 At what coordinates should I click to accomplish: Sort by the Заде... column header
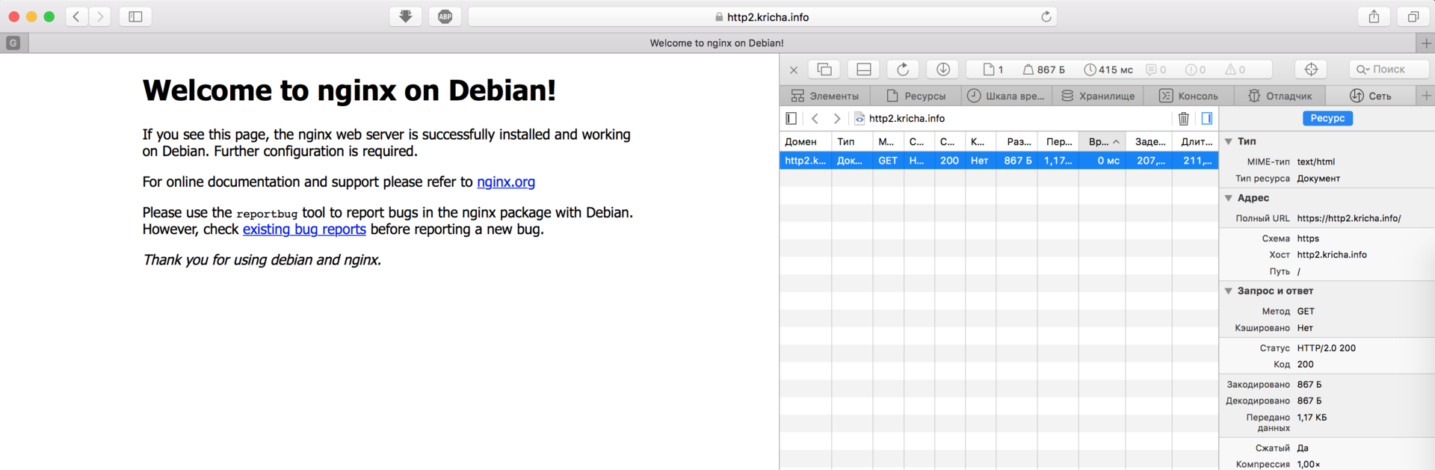(1149, 141)
